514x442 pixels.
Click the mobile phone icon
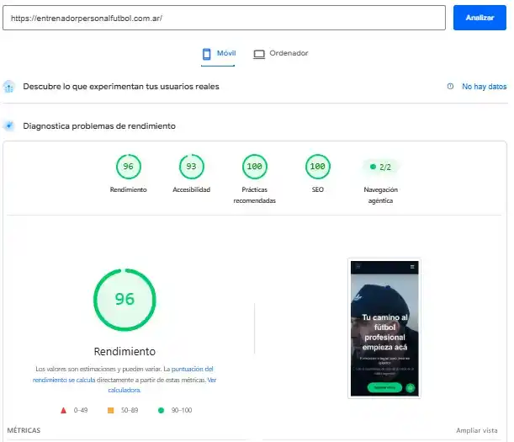pyautogui.click(x=206, y=54)
